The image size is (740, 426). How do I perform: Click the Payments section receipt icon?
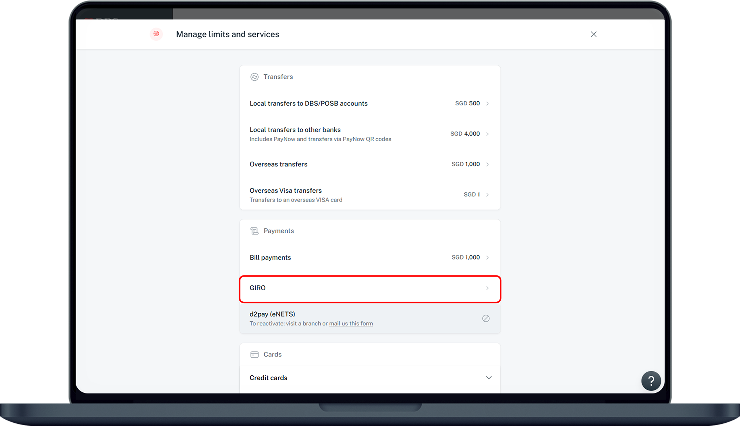[x=254, y=231]
